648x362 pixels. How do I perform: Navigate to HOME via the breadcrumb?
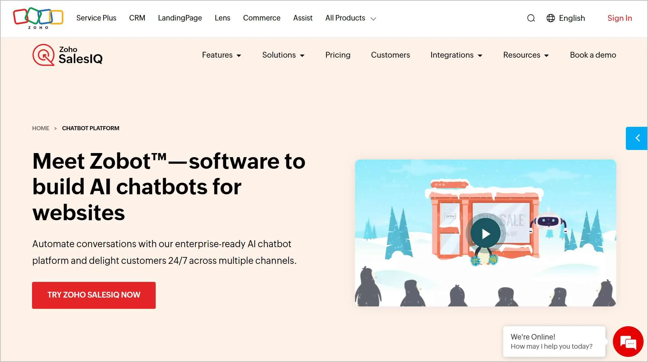pyautogui.click(x=41, y=128)
